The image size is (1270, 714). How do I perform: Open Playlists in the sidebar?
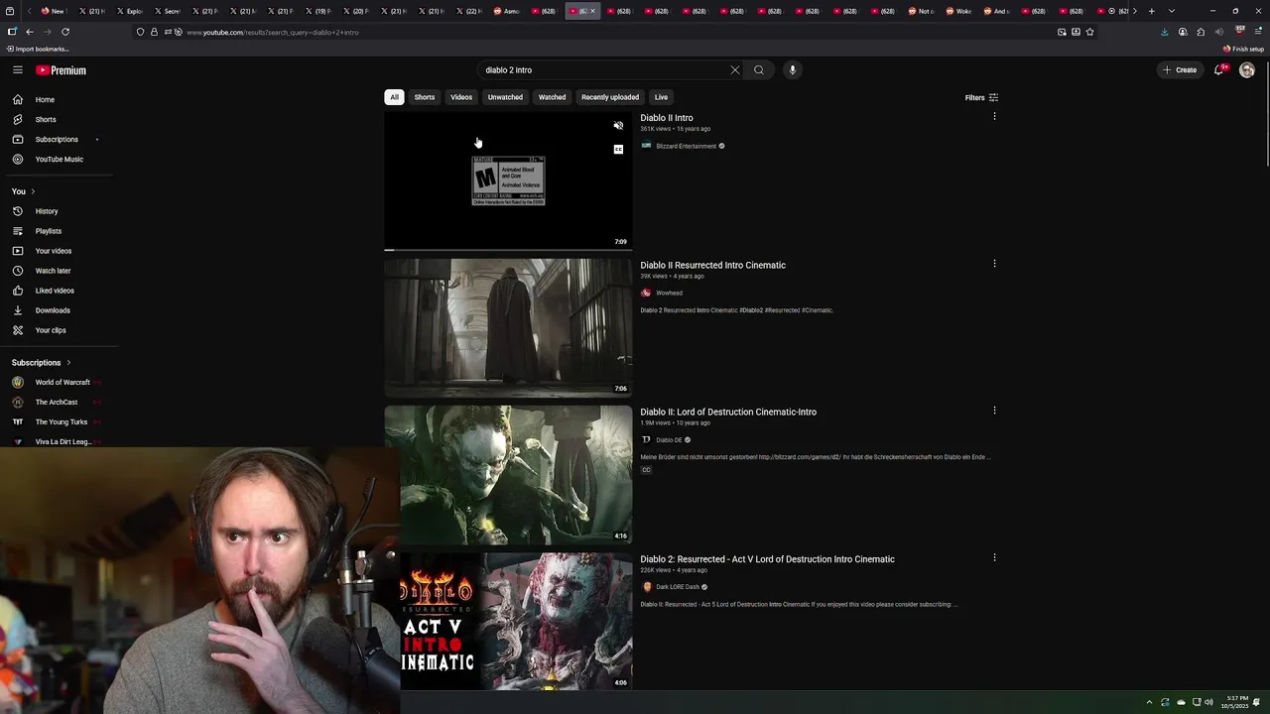49,231
